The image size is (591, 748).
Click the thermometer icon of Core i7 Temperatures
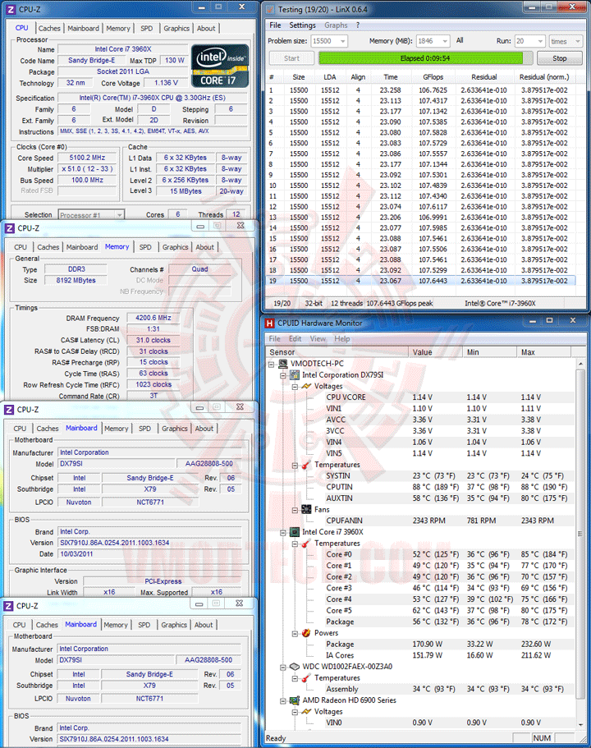[306, 544]
